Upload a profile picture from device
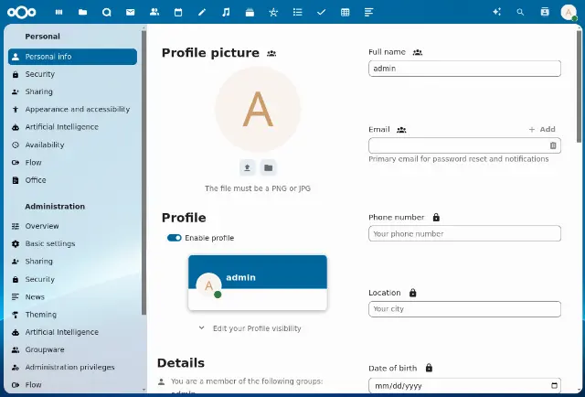Screen dimensions: 585x397 247,167
